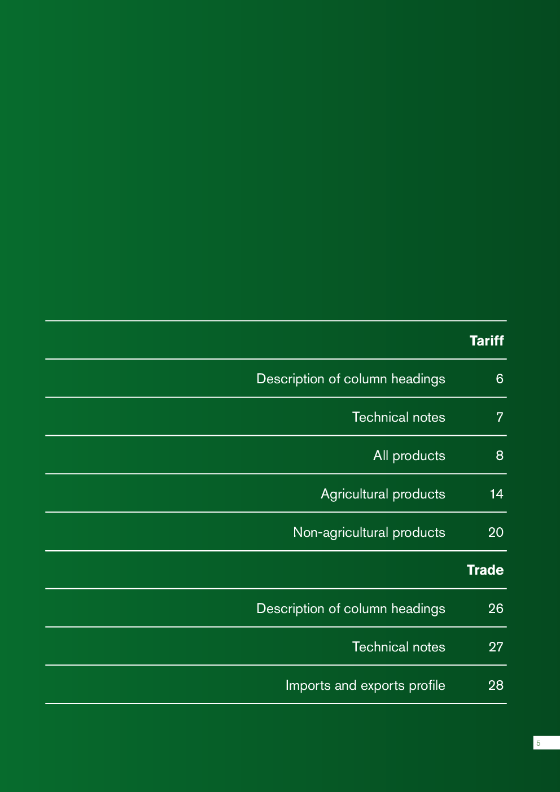The image size is (560, 792).
Task: Click page number 14
Action: [x=496, y=494]
